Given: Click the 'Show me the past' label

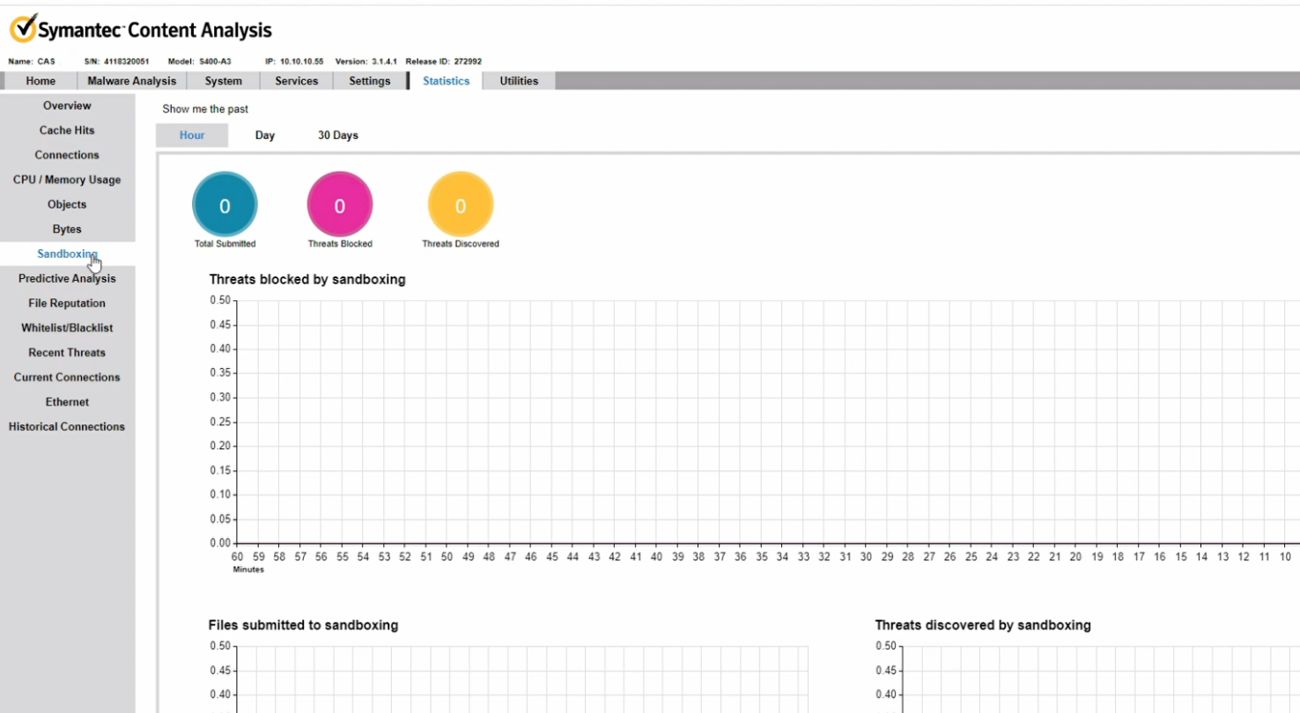Looking at the screenshot, I should click(205, 109).
